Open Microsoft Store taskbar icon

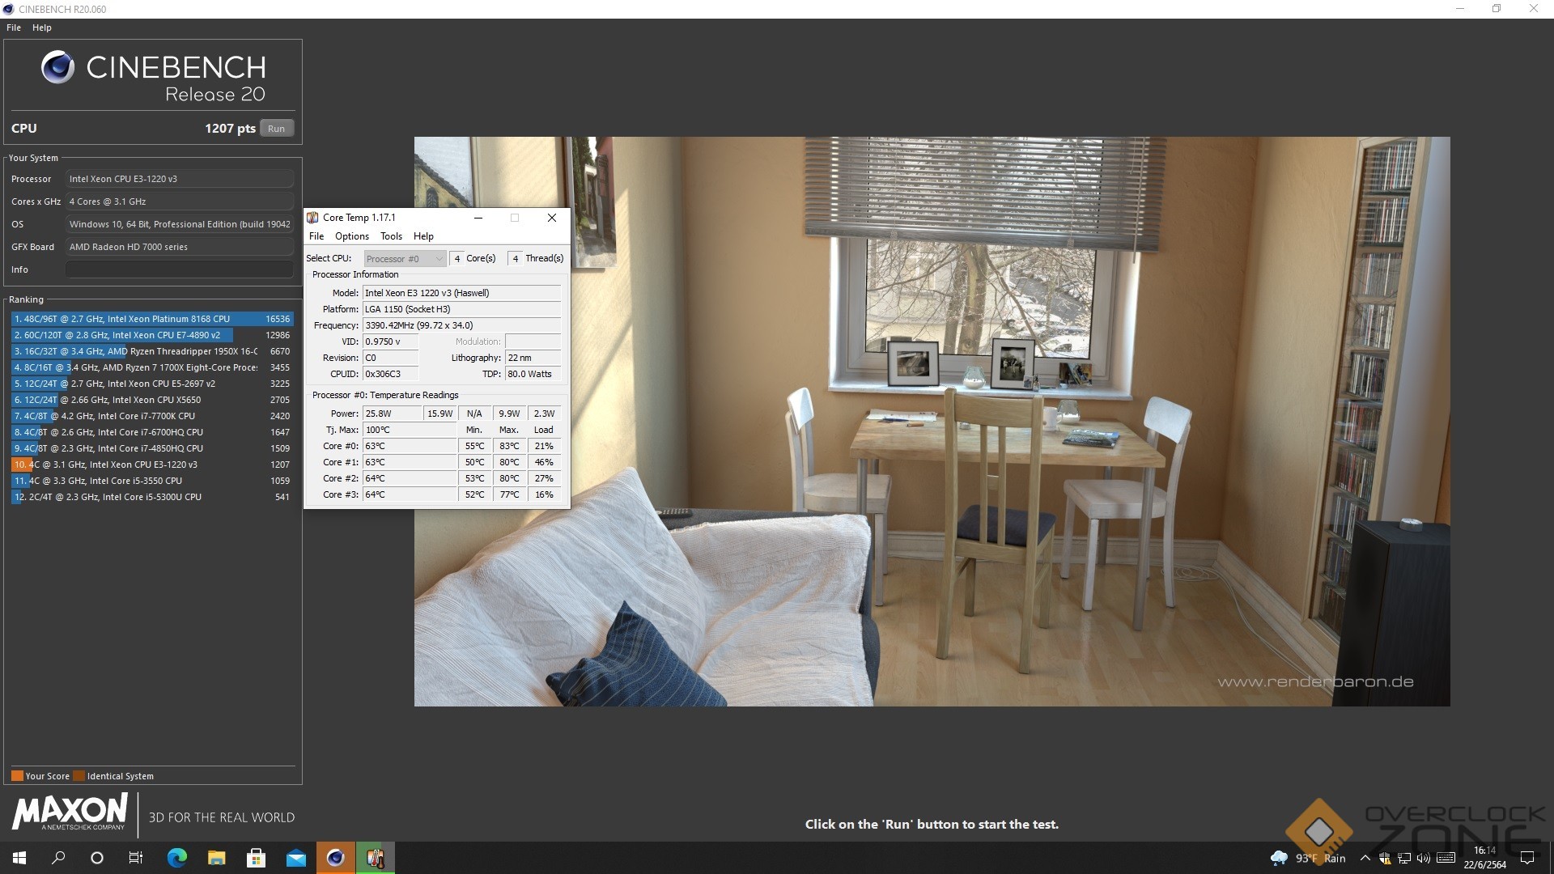pyautogui.click(x=256, y=858)
